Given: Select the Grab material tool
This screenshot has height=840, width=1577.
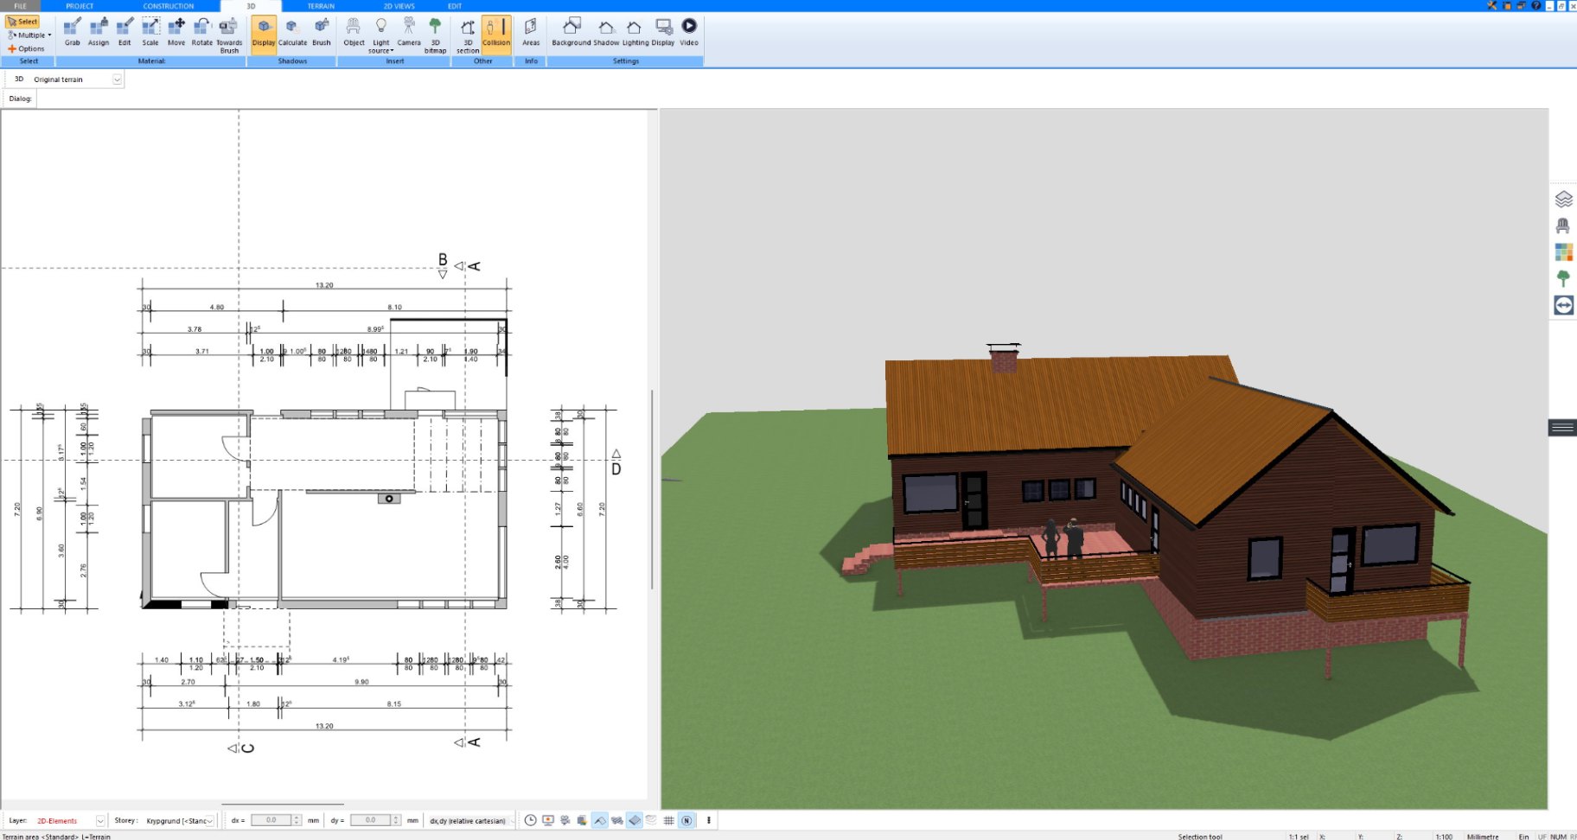Looking at the screenshot, I should click(73, 33).
